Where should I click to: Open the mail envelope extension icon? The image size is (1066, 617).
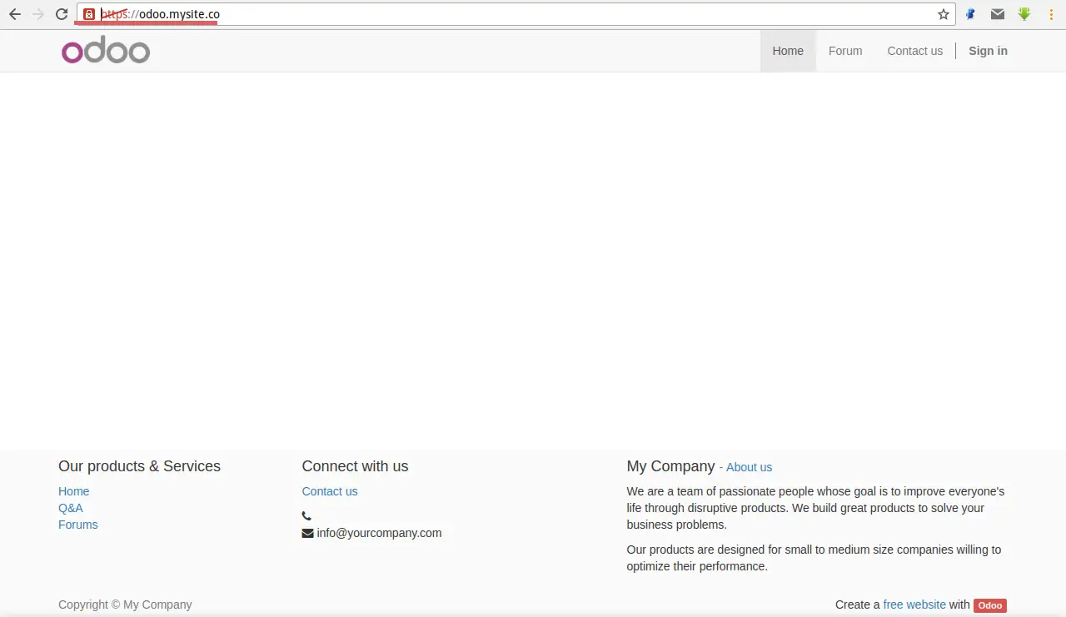coord(998,14)
